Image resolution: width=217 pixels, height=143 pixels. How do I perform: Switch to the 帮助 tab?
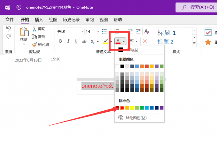(x=118, y=20)
